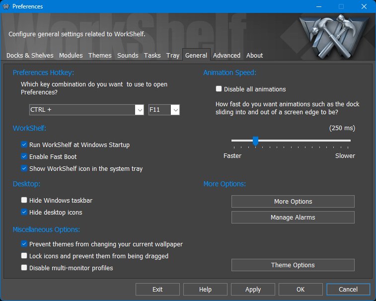Switch to the Tray tab

coord(173,56)
